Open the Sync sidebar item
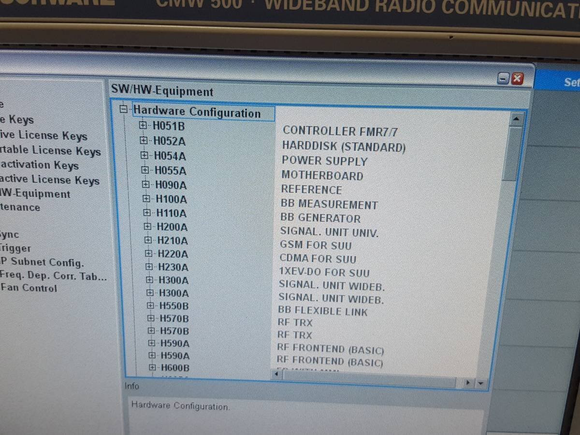Viewport: 580px width, 435px height. (x=10, y=235)
